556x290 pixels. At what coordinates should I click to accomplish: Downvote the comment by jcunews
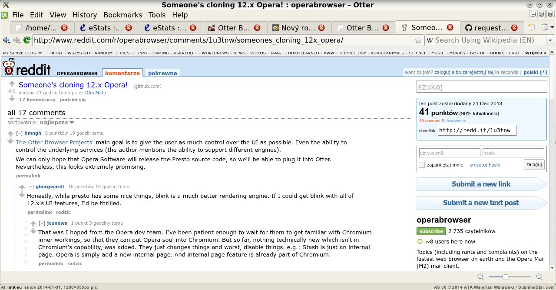pos(33,231)
